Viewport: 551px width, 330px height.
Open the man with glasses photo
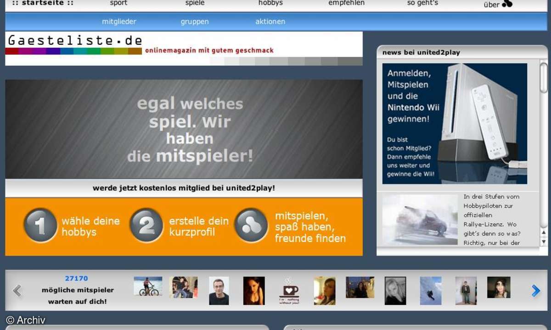coord(219,291)
